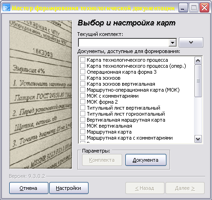This screenshot has width=212, height=200.
Task: Enable 'Титульный лист вертикальный' checkbox
Action: (x=82, y=108)
